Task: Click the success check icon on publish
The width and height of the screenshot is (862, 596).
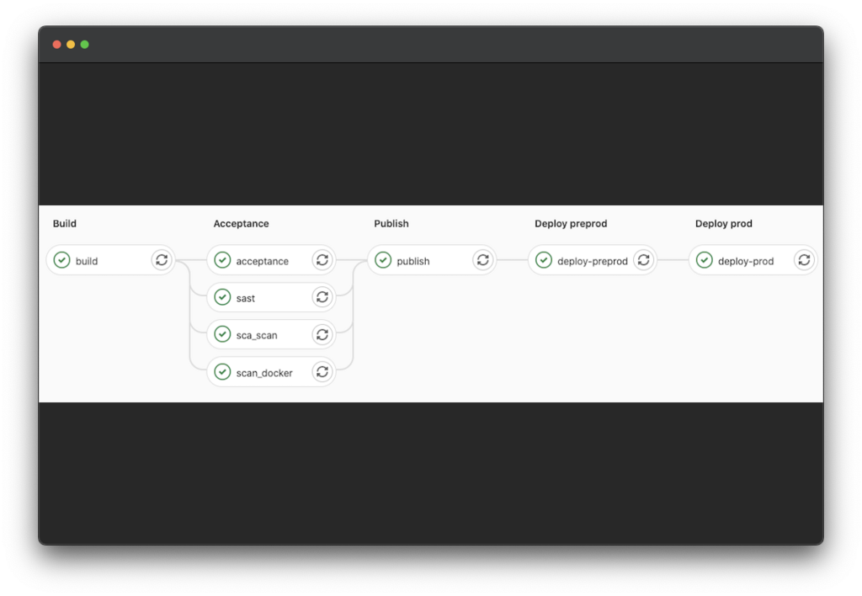Action: [x=383, y=260]
